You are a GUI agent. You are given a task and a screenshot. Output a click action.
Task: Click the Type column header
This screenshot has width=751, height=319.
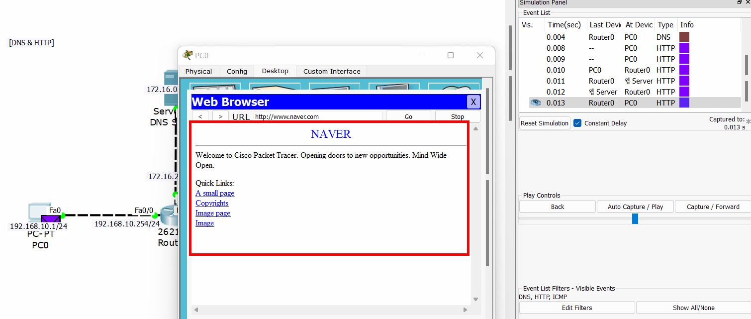point(665,25)
